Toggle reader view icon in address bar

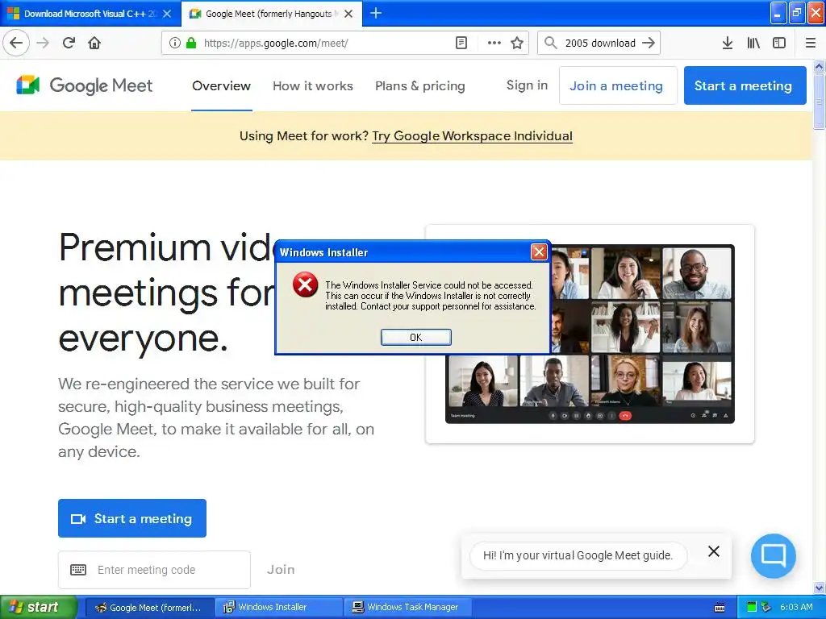point(461,43)
